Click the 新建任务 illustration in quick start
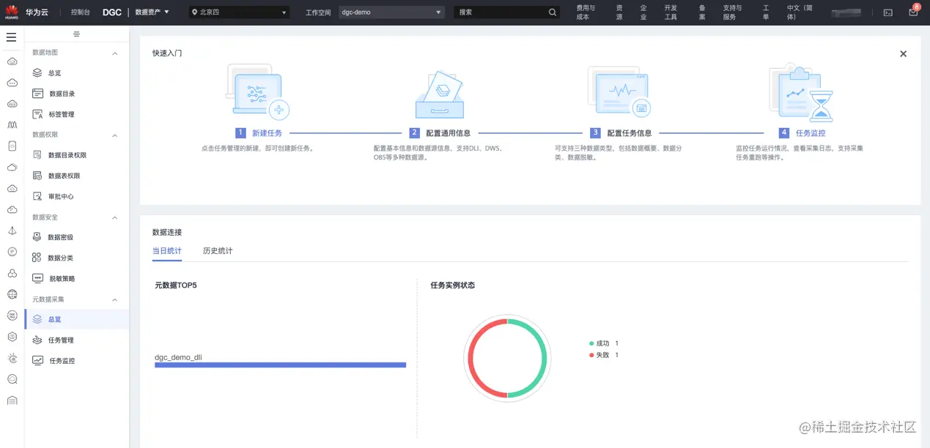 (257, 92)
